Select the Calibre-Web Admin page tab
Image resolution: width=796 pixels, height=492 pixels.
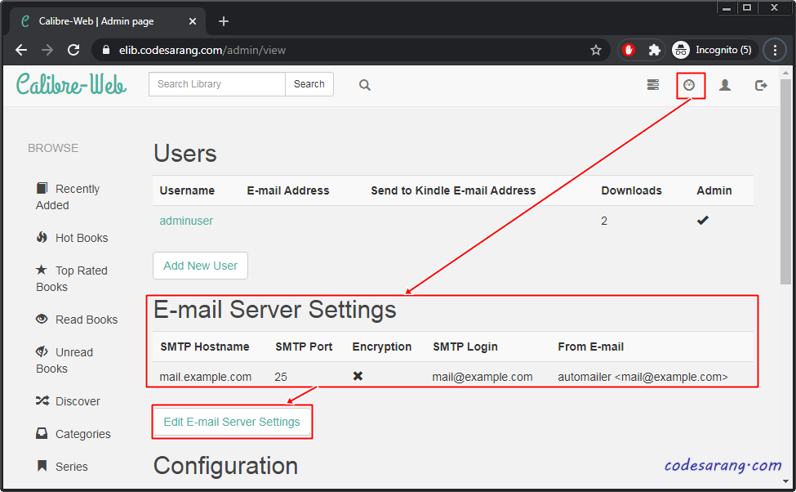108,21
